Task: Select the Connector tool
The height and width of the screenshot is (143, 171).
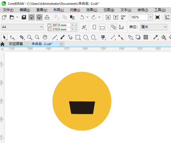Action: [121, 37]
